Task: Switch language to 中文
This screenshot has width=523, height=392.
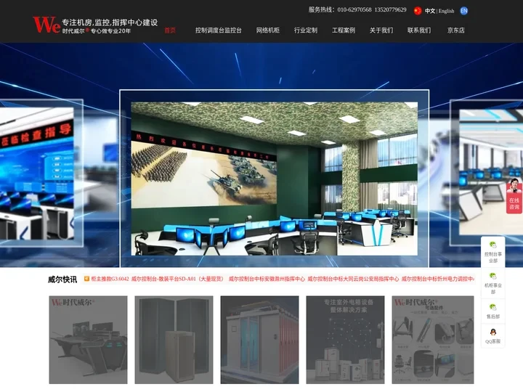Action: click(430, 11)
